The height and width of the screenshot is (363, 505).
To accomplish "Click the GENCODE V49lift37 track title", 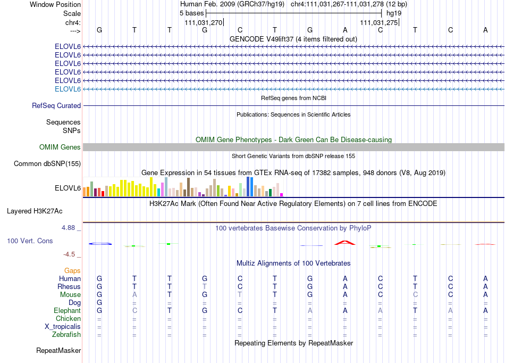I will pyautogui.click(x=293, y=39).
